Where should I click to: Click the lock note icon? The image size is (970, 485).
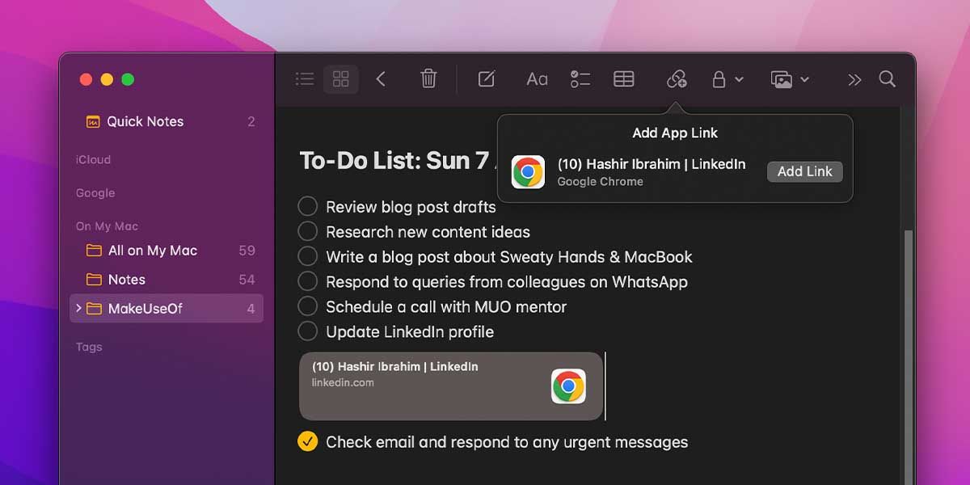718,79
